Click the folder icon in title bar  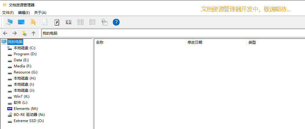[x=5, y=5]
